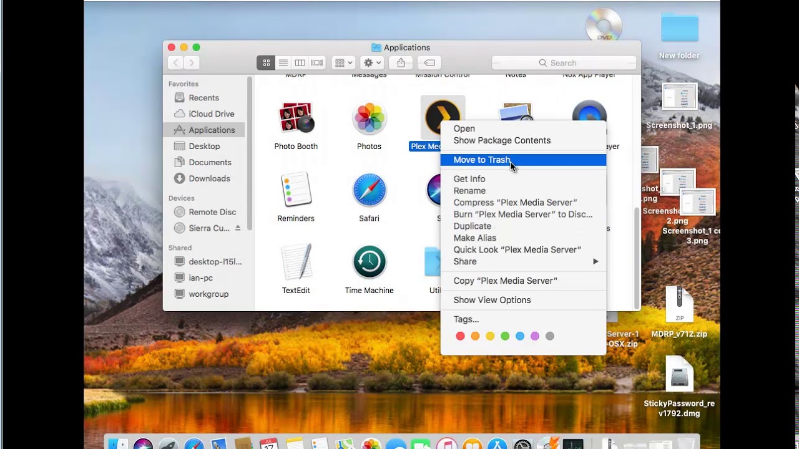This screenshot has height=449, width=799.
Task: Open the Reminders app icon
Action: (x=296, y=190)
